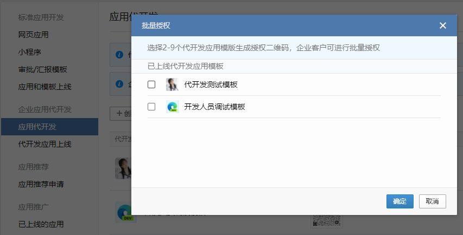The image size is (463, 235).
Task: Navigate to 代开发应用上线
Action: pyautogui.click(x=45, y=144)
